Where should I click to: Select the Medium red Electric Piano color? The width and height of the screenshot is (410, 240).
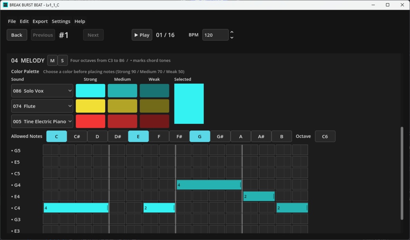point(123,121)
